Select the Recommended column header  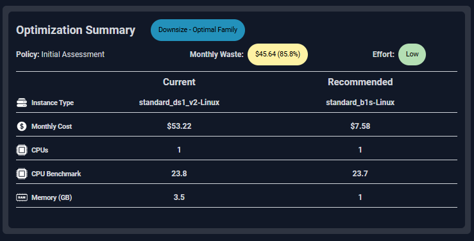pyautogui.click(x=360, y=82)
